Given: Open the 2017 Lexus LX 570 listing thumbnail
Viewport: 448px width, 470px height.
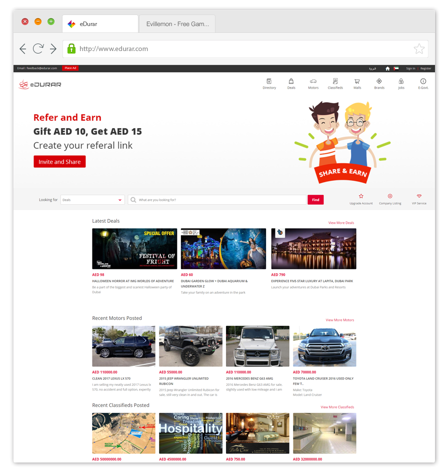Looking at the screenshot, I should [x=123, y=346].
